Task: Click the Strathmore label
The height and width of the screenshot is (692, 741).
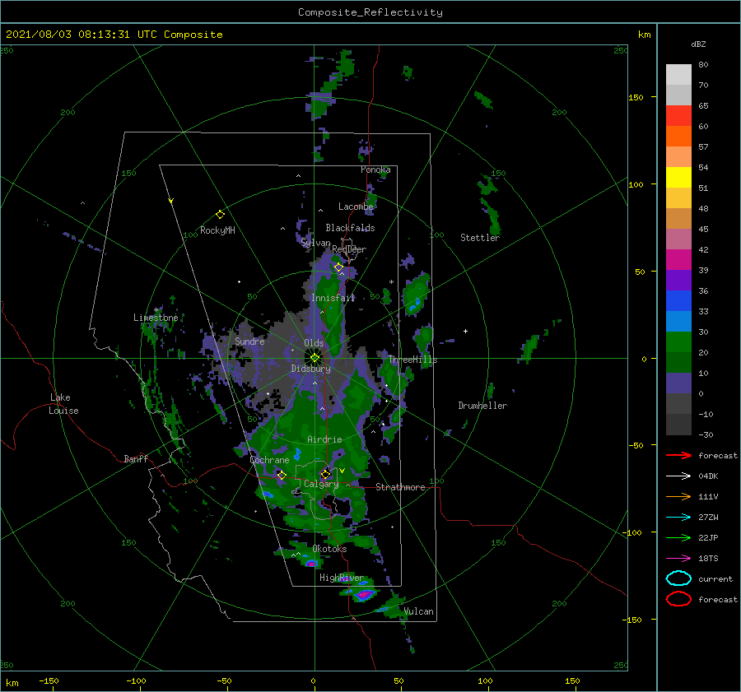Action: click(x=400, y=487)
